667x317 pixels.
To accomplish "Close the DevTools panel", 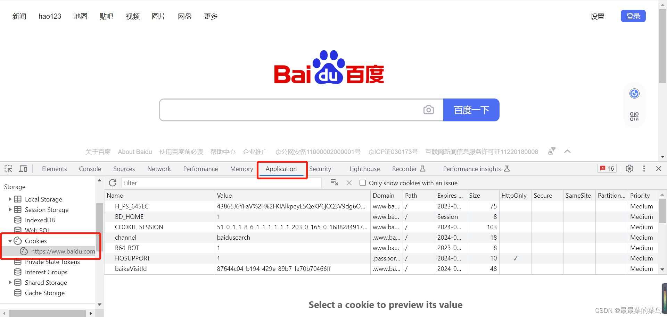I will pos(659,169).
